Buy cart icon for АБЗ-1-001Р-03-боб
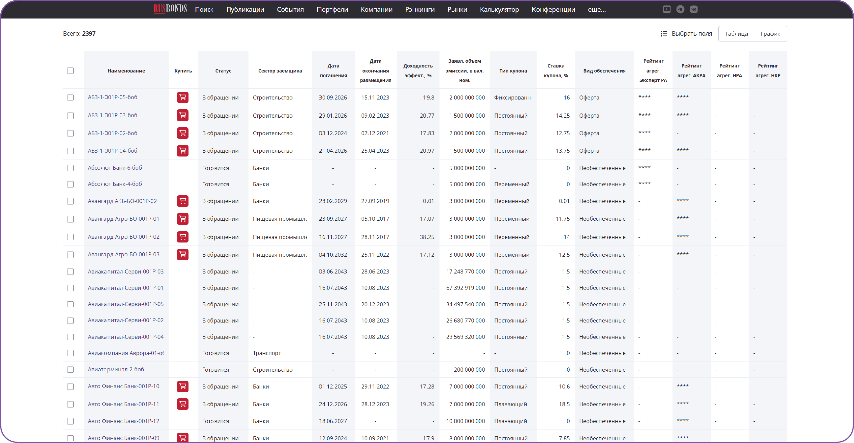This screenshot has width=854, height=443. pyautogui.click(x=183, y=115)
